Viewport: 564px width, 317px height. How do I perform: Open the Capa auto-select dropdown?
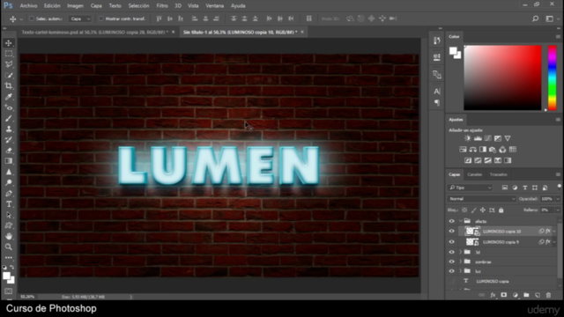pos(80,18)
